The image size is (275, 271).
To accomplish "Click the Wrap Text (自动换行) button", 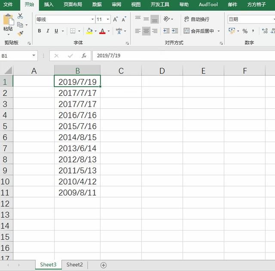I will (197, 19).
